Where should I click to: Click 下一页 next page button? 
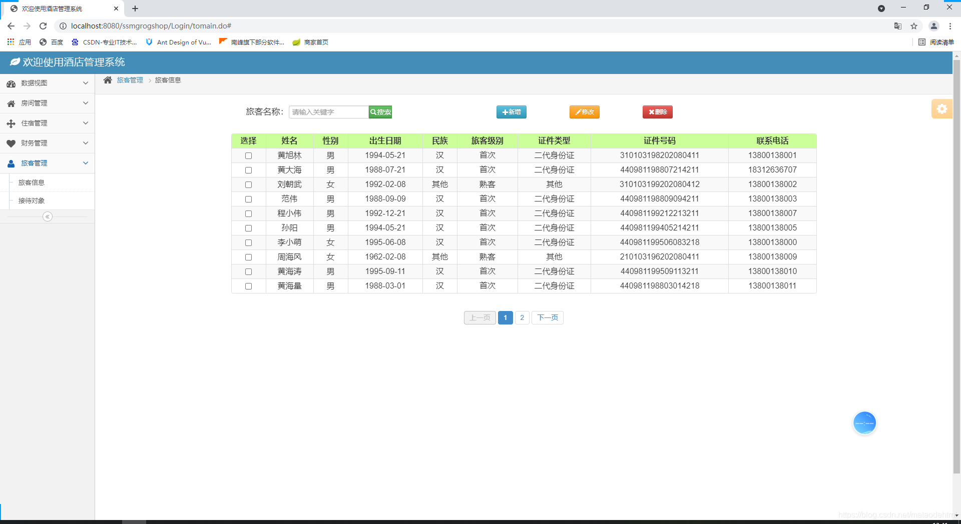click(x=548, y=317)
